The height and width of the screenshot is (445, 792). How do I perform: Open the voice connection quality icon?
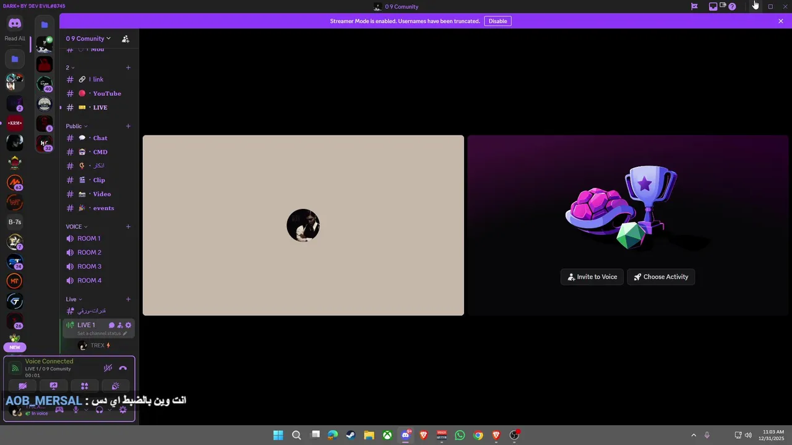tap(15, 368)
